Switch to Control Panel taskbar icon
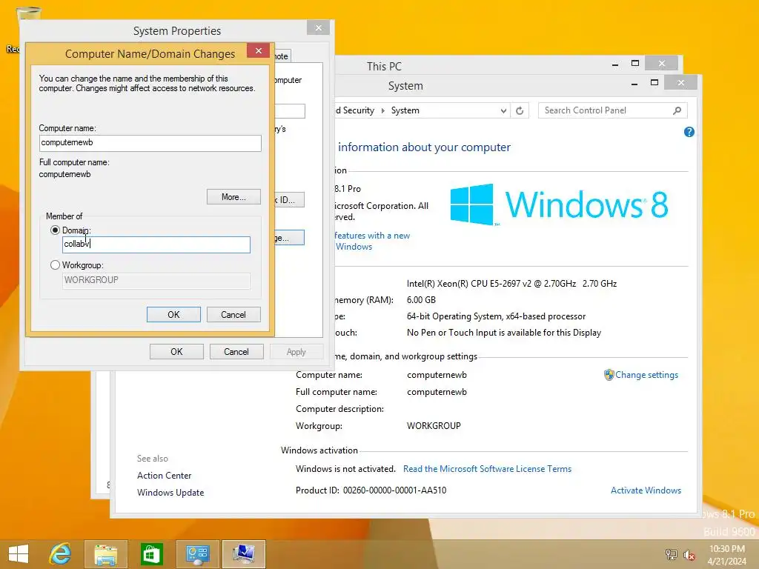The height and width of the screenshot is (569, 759). coord(197,554)
